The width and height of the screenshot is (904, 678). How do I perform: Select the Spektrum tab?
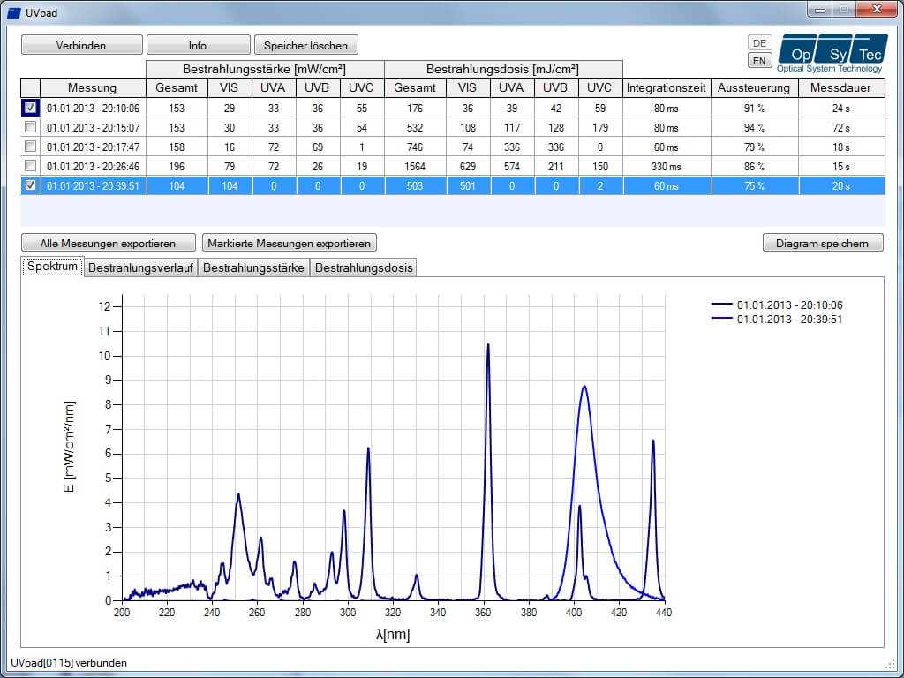pyautogui.click(x=51, y=266)
